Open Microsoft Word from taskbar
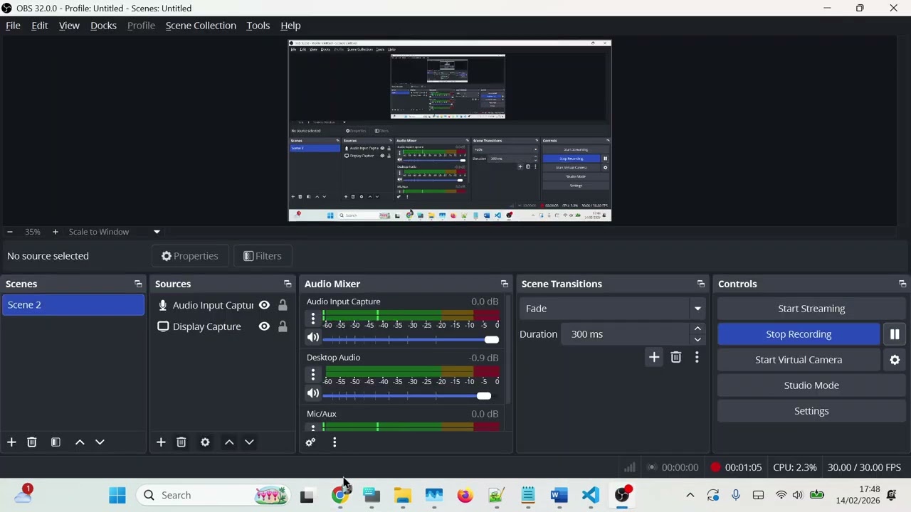 click(559, 495)
